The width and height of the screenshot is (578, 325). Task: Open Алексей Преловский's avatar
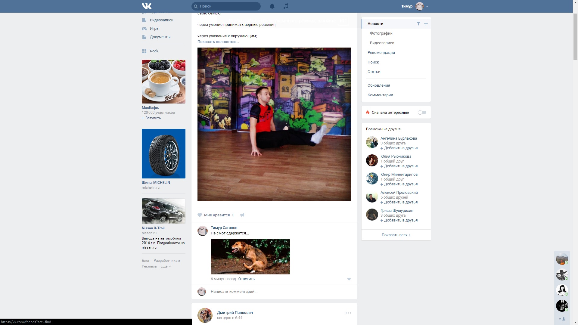[372, 197]
